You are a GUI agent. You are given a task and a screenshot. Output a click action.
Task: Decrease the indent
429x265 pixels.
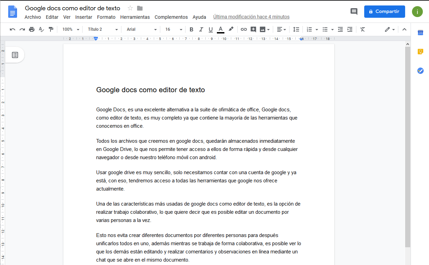(340, 29)
